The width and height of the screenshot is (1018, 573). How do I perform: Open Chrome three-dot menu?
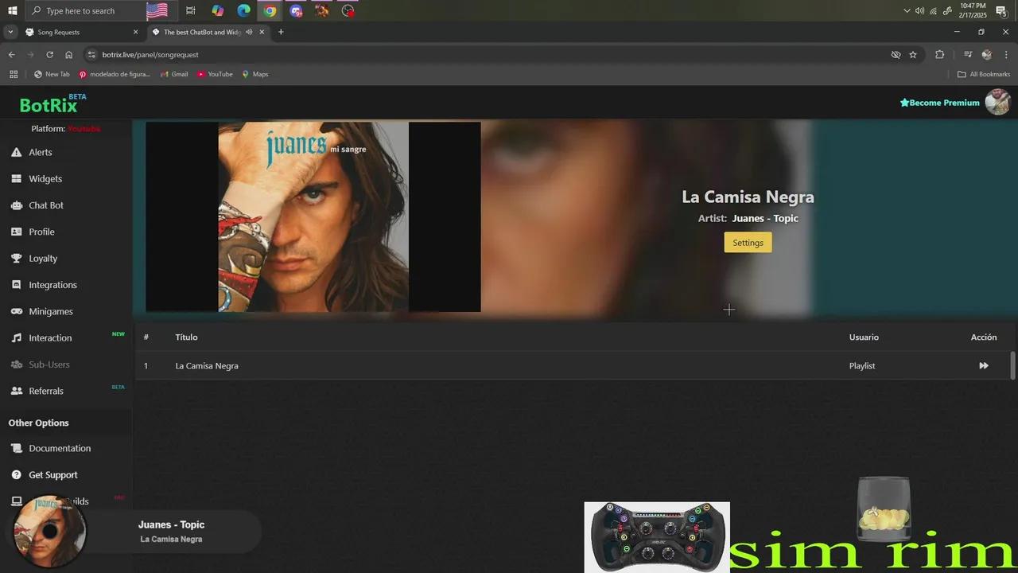tap(1005, 54)
